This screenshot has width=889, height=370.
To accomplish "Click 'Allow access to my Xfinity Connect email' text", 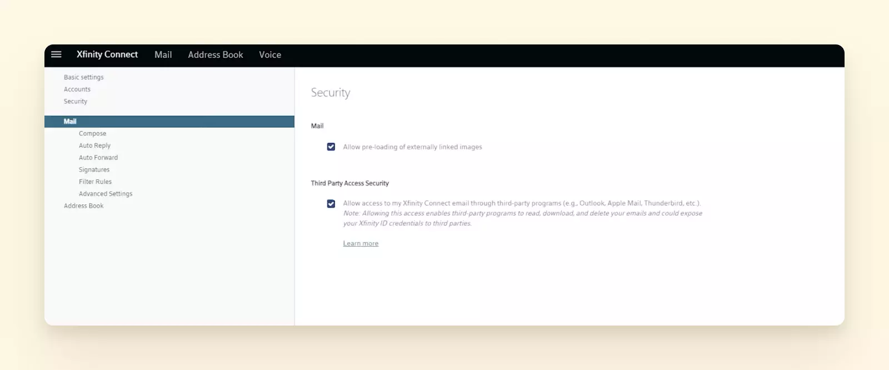I will [522, 203].
